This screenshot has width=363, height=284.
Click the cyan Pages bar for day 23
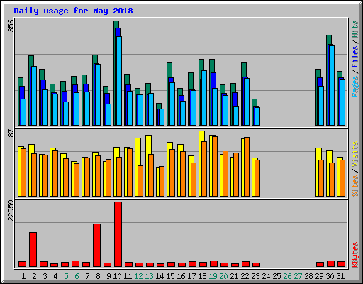257,116
